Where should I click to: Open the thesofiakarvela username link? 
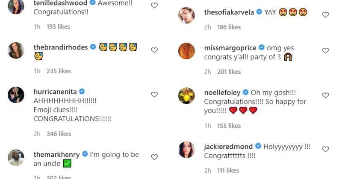(x=230, y=12)
